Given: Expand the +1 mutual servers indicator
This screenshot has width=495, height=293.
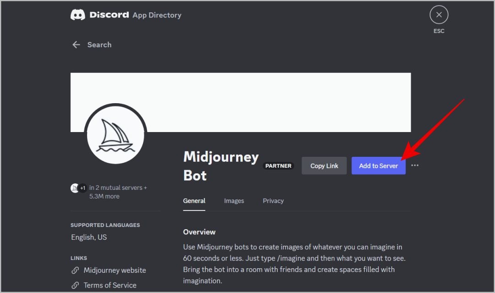Looking at the screenshot, I should [x=82, y=188].
